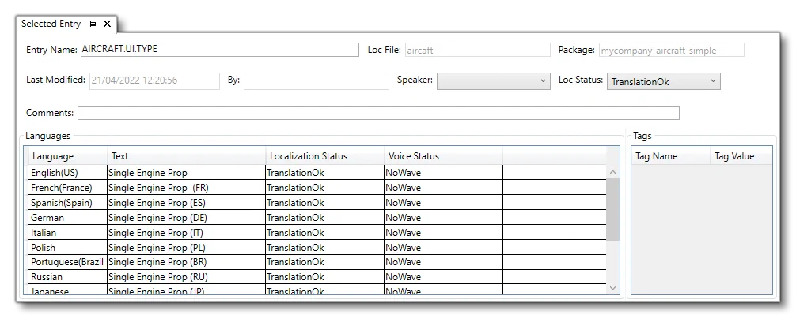Image resolution: width=796 pixels, height=318 pixels.
Task: Click the empty Tags list area
Action: point(702,229)
